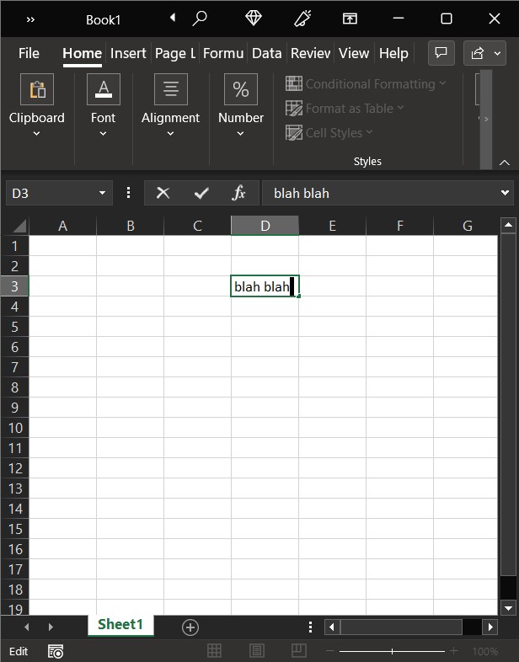Switch to the Formulas tab
The image size is (519, 662).
tap(223, 53)
